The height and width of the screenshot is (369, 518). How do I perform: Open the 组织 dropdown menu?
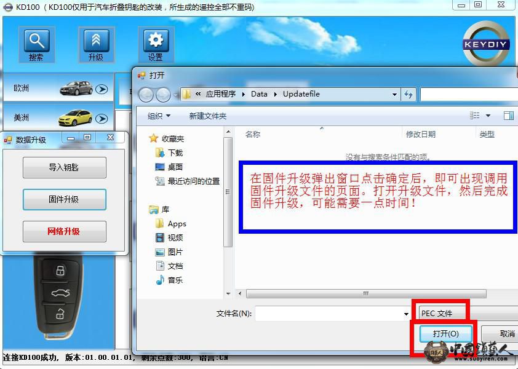pos(159,116)
